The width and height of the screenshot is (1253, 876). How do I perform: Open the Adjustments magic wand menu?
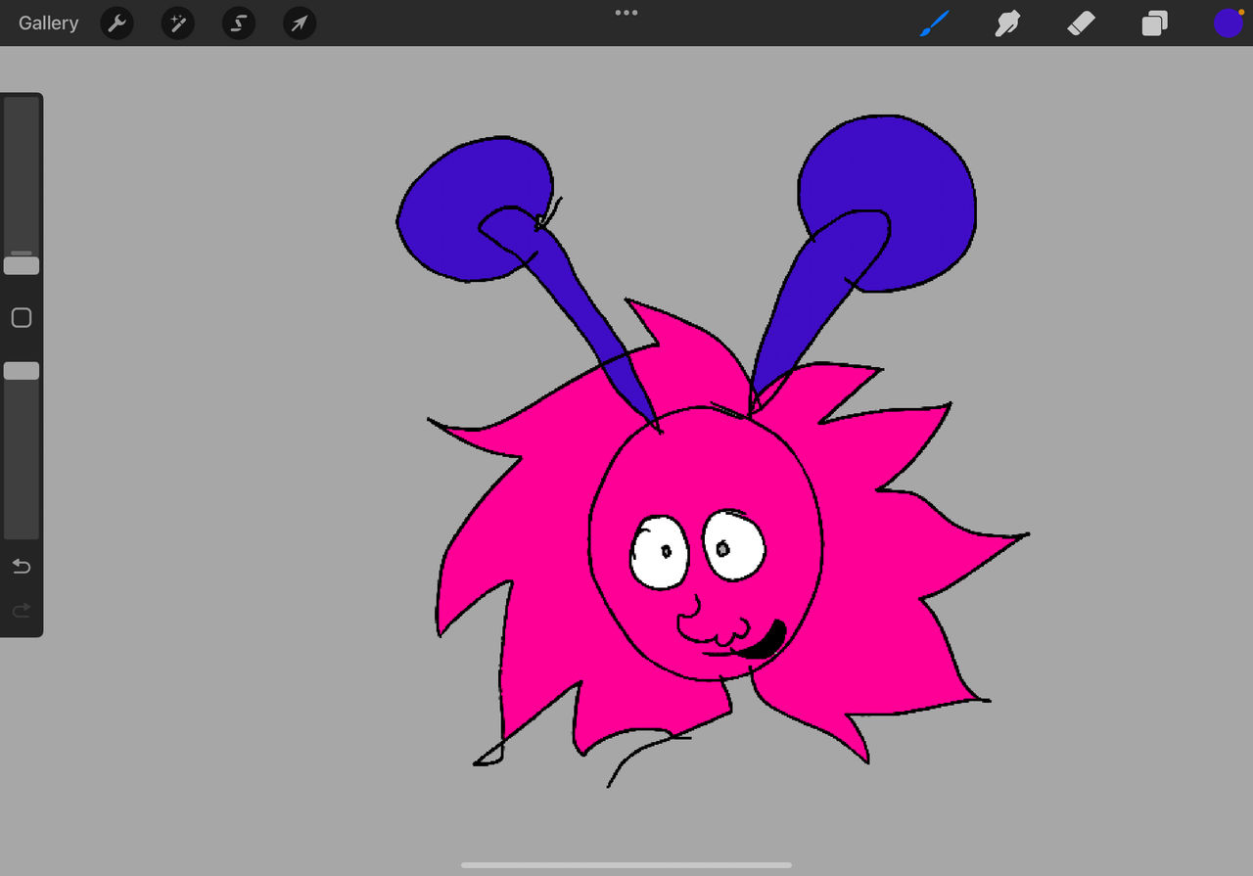(x=178, y=23)
